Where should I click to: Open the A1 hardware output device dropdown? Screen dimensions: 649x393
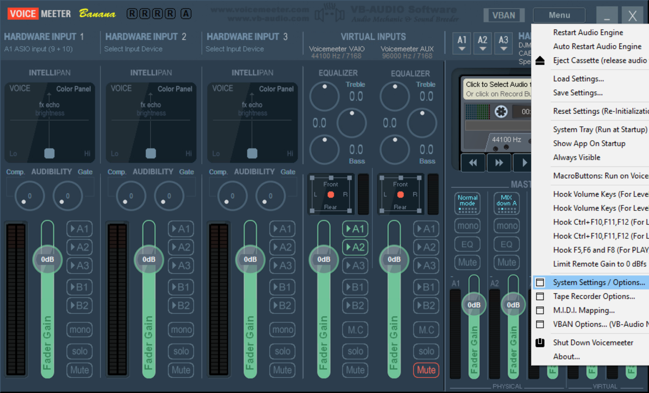pos(462,43)
